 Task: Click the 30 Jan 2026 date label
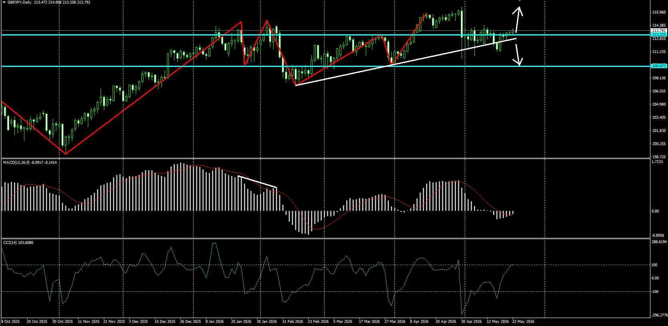tap(266, 321)
